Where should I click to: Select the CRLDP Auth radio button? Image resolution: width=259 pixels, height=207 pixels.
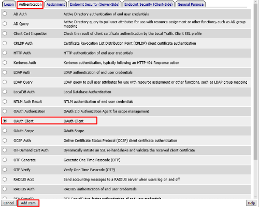pos(5,43)
